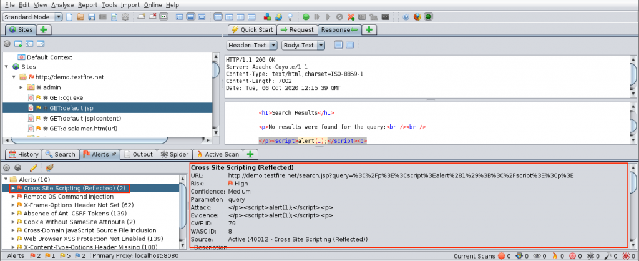The height and width of the screenshot is (261, 639).
Task: Toggle the expand Sites tab layout
Action: (x=179, y=17)
